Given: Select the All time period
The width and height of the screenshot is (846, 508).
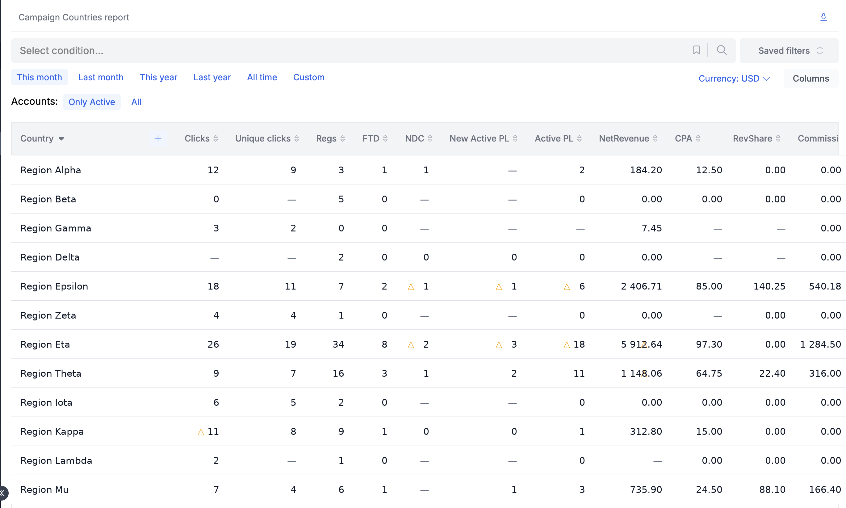Looking at the screenshot, I should [262, 77].
